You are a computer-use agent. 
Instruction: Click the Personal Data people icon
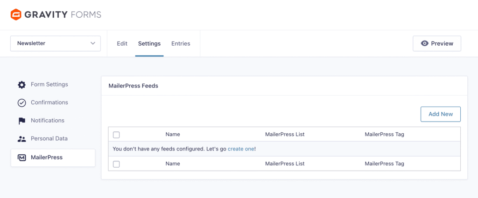[x=21, y=139]
